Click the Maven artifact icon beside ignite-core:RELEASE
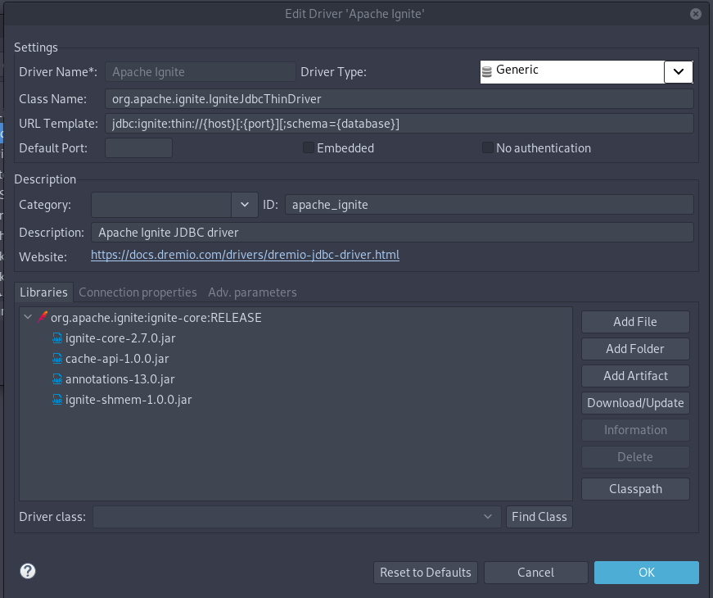The height and width of the screenshot is (598, 713). click(42, 317)
